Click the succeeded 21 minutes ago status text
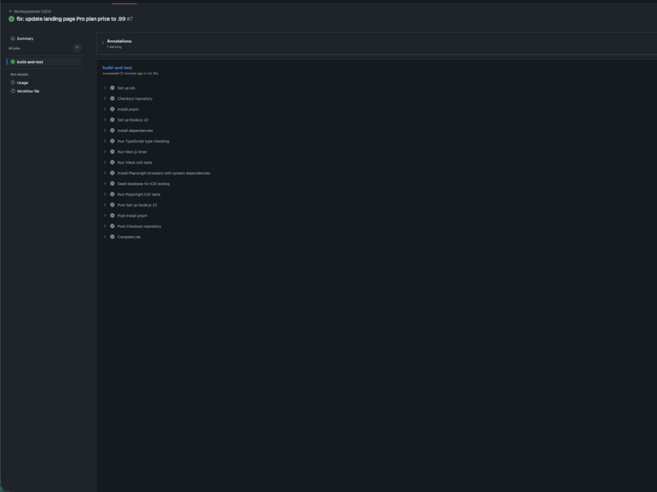 (130, 73)
